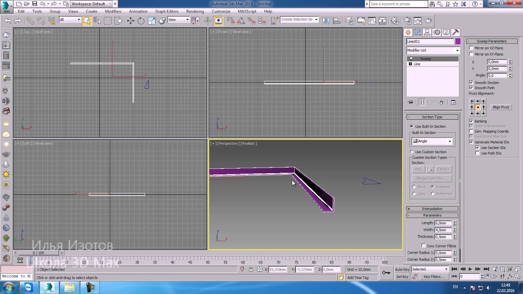Click Remove Modifier trash icon

pyautogui.click(x=441, y=102)
